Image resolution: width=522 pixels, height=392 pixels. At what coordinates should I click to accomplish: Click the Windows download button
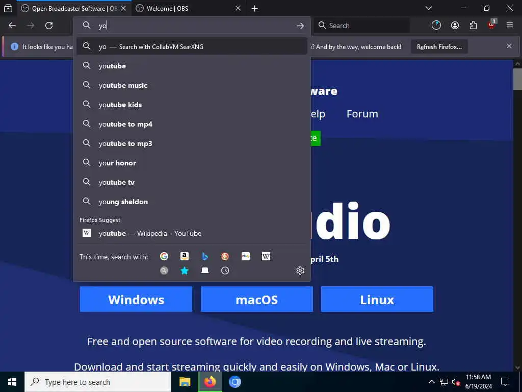[x=136, y=299]
